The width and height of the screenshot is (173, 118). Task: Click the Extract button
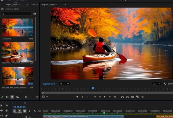(127, 97)
